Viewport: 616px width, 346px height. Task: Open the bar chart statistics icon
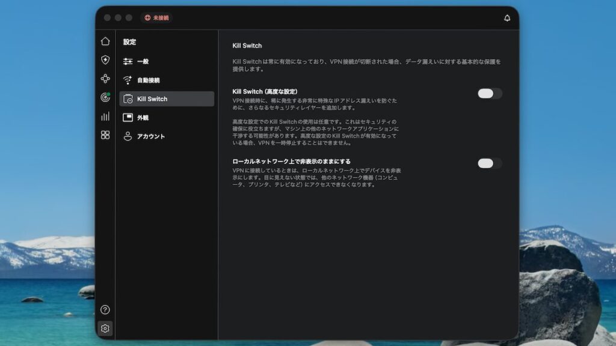coord(105,116)
